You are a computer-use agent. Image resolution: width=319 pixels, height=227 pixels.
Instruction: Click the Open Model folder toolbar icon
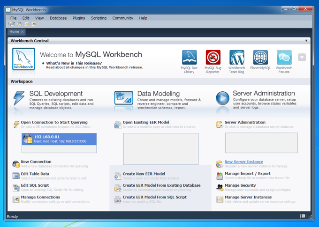pos(19,24)
